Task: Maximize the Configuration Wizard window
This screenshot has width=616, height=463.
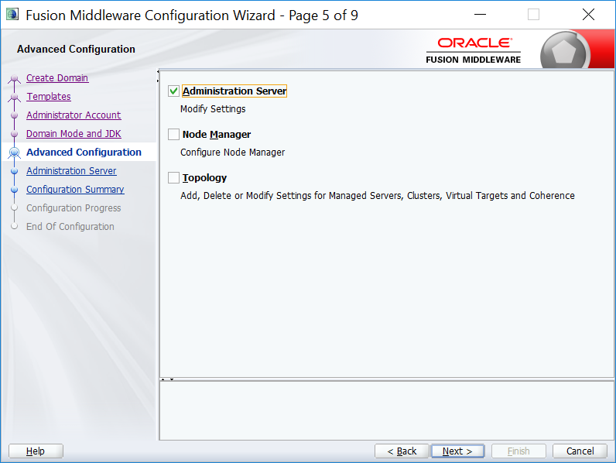Action: pyautogui.click(x=533, y=15)
